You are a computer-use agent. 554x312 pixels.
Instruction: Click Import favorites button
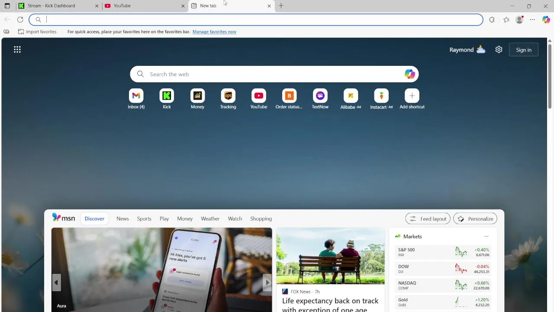pos(37,32)
